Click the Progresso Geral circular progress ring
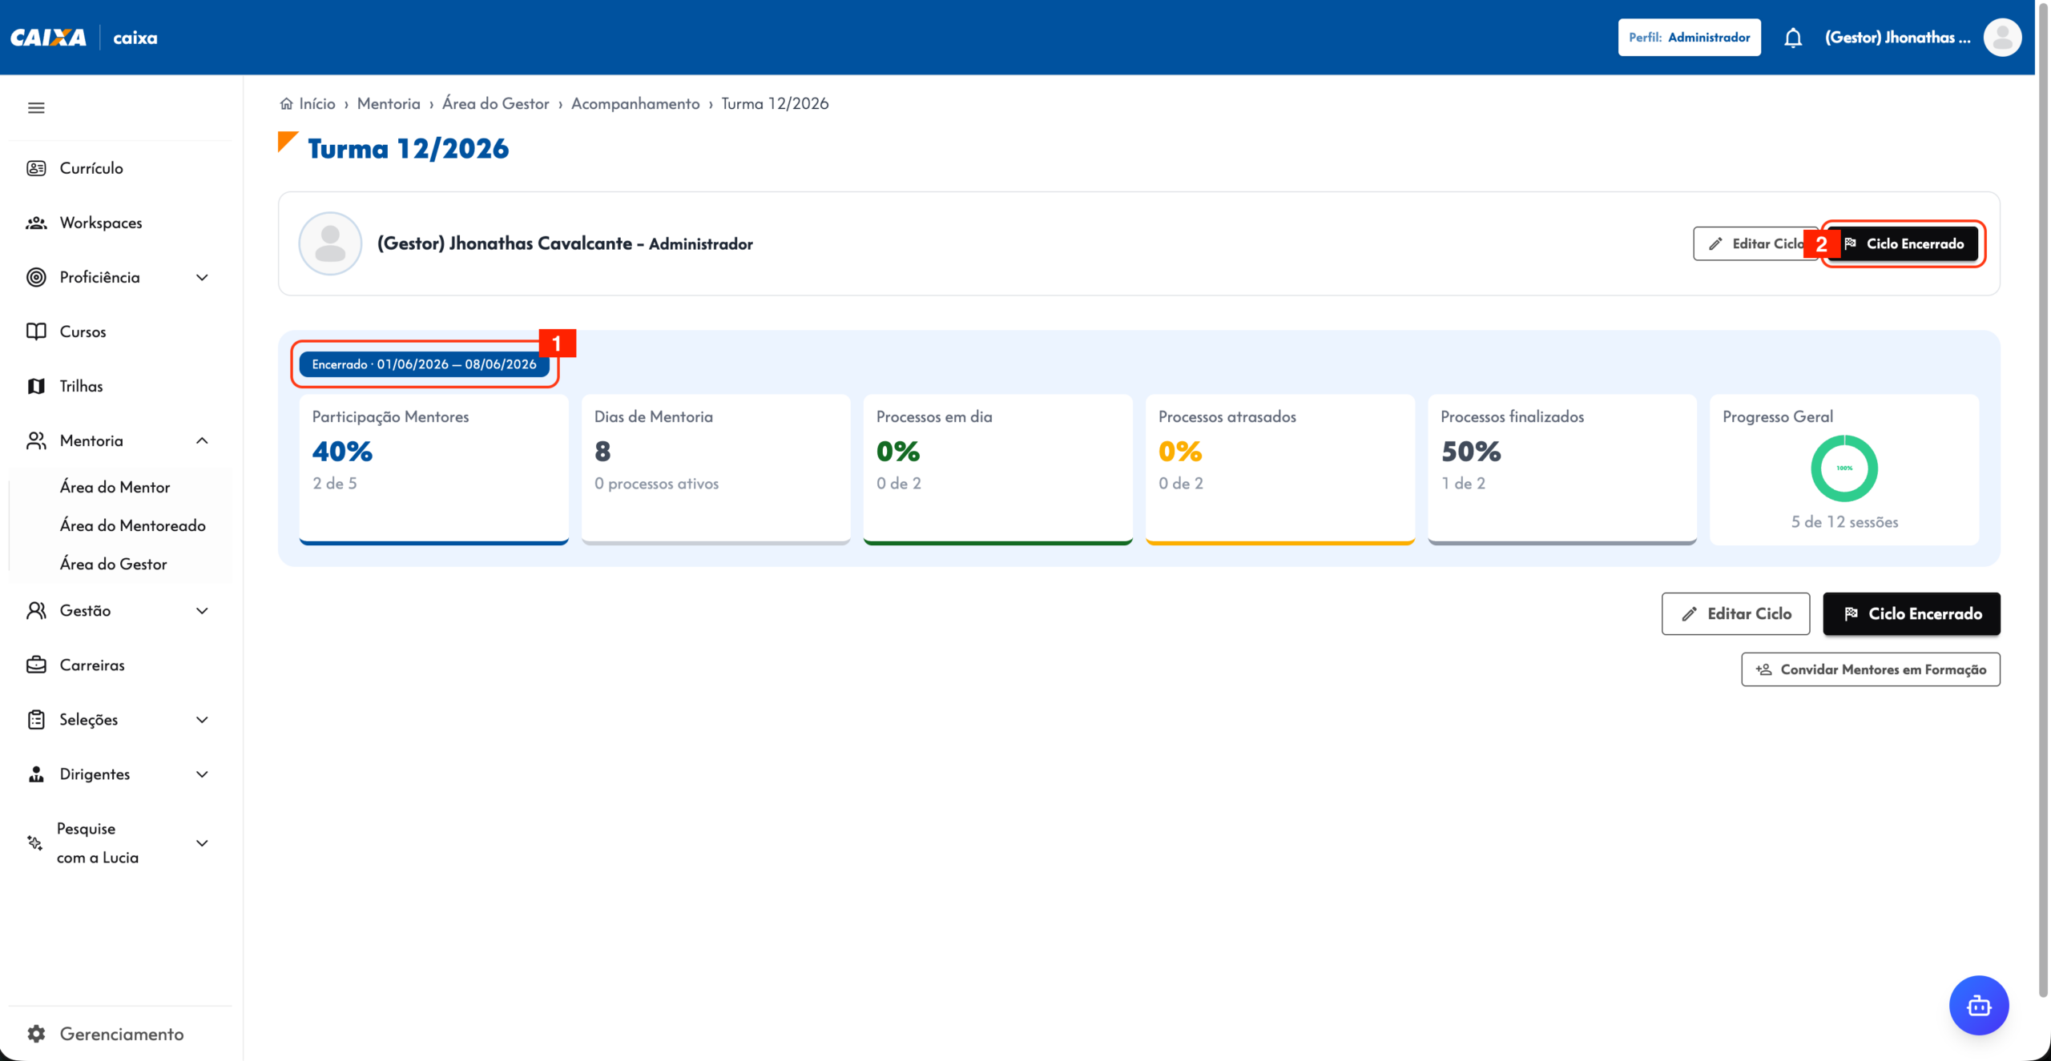 [1844, 468]
